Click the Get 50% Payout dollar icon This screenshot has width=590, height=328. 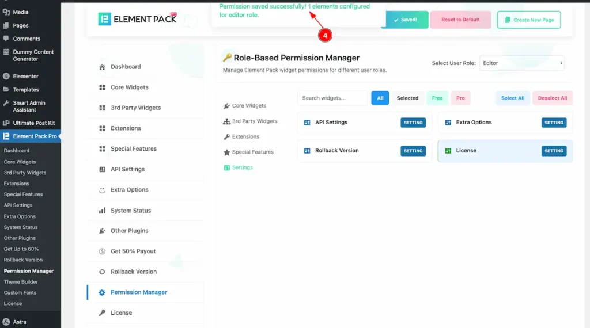tap(102, 251)
